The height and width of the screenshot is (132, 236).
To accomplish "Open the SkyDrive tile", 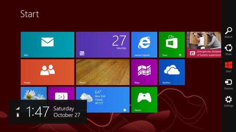I will click(172, 72).
